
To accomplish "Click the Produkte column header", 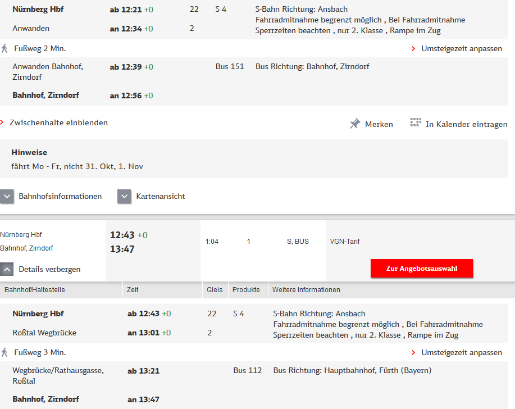I will [x=246, y=290].
